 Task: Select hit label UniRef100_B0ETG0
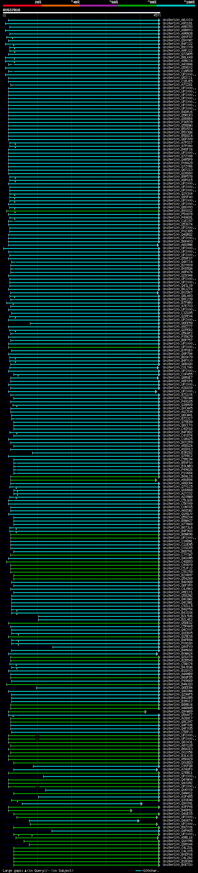177,865
